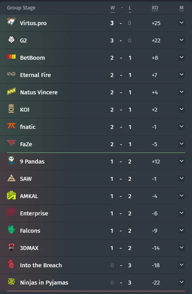Expand KOI row match list

(x=181, y=109)
